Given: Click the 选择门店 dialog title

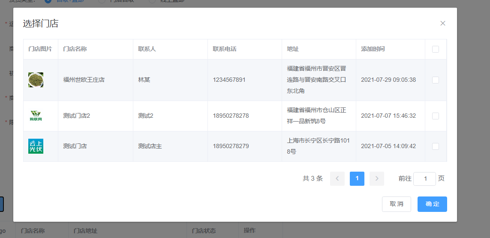Looking at the screenshot, I should click(x=41, y=24).
